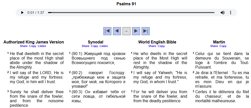Share the World English Bible
251x108 pixels.
pyautogui.click(x=152, y=46)
